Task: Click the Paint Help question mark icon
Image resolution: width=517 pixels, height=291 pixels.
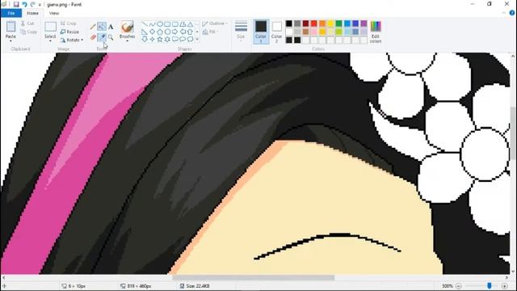Action: (512, 13)
